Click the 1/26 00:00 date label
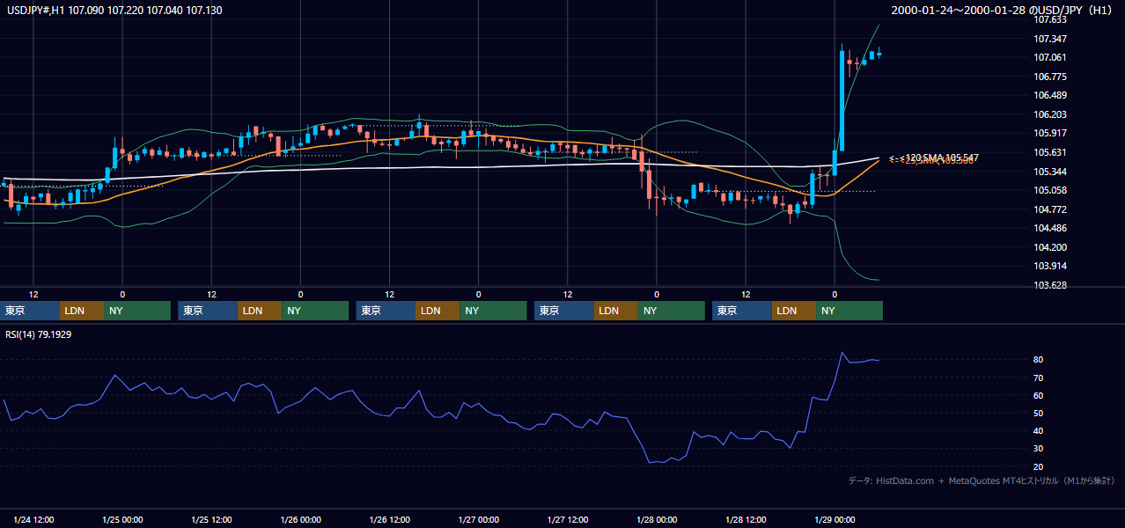This screenshot has width=1125, height=528. point(300,520)
